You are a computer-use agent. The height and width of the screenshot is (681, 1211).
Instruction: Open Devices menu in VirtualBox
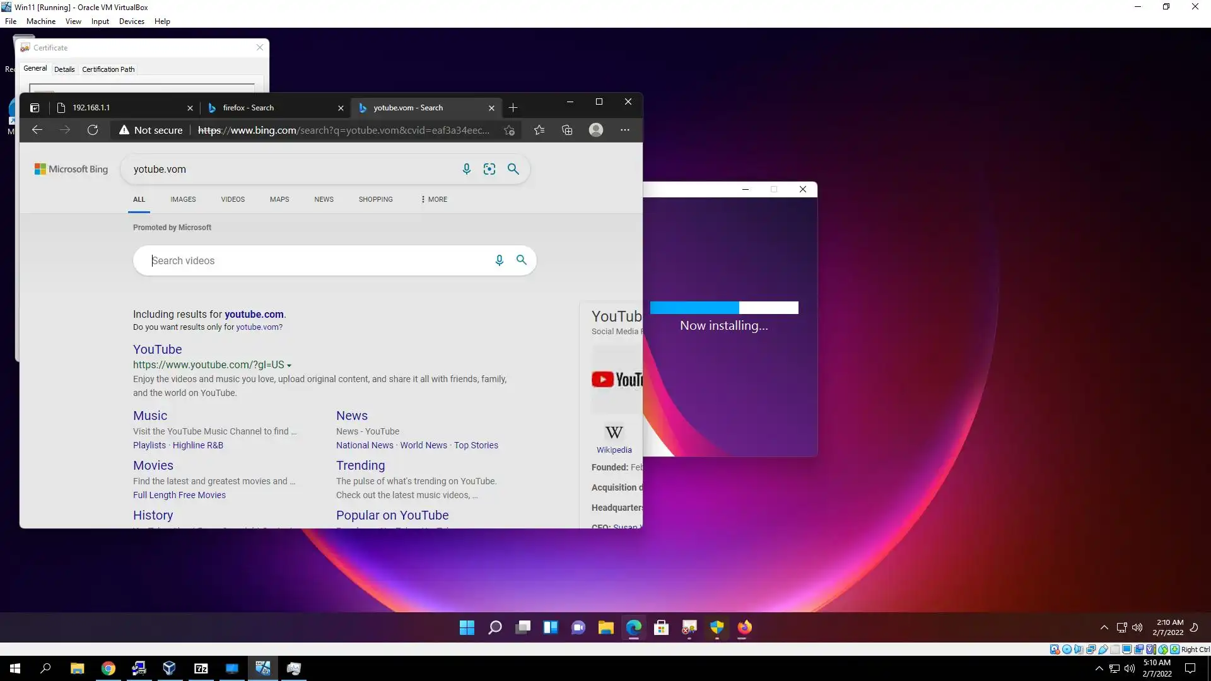click(131, 21)
